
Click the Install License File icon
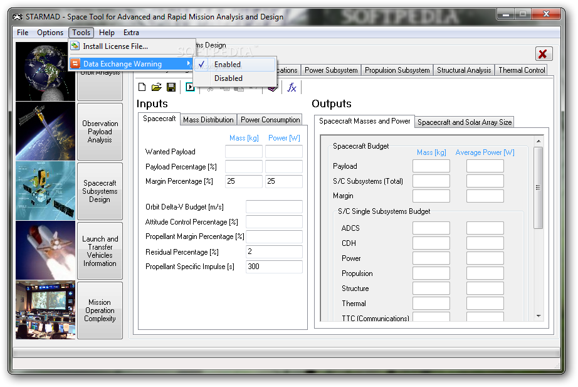click(x=75, y=46)
